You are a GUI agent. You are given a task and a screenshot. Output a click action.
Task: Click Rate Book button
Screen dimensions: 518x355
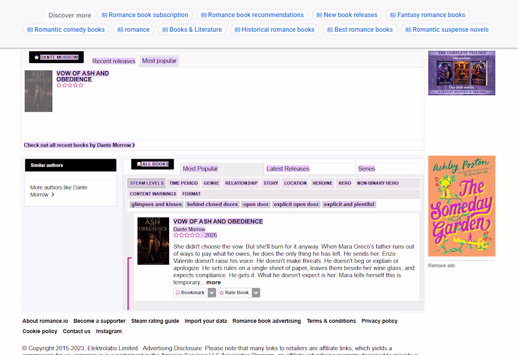coord(235,292)
